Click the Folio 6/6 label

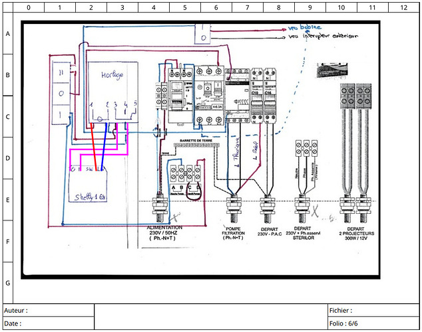pyautogui.click(x=343, y=323)
